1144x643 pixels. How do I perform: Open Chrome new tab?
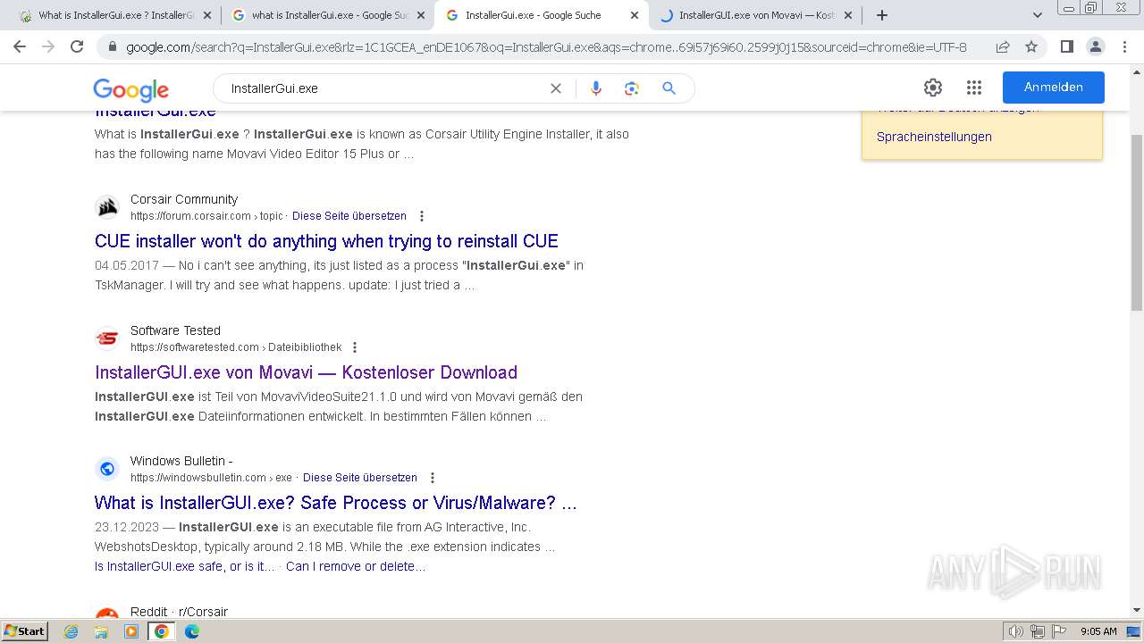pyautogui.click(x=882, y=15)
